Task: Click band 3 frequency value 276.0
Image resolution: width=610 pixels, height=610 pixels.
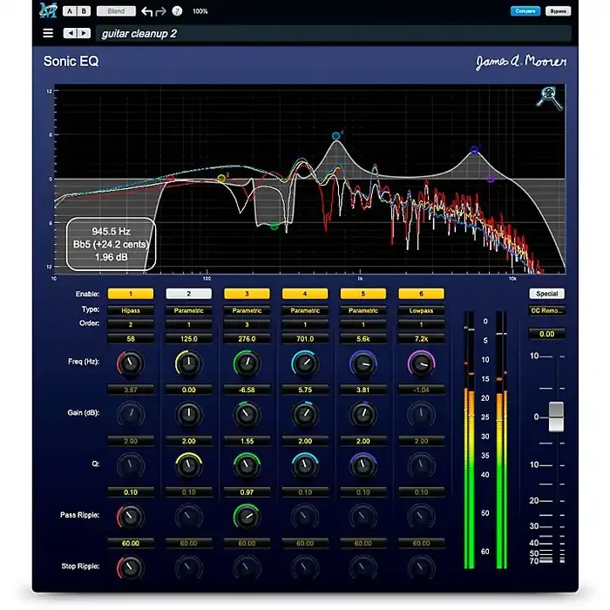Action: click(247, 339)
